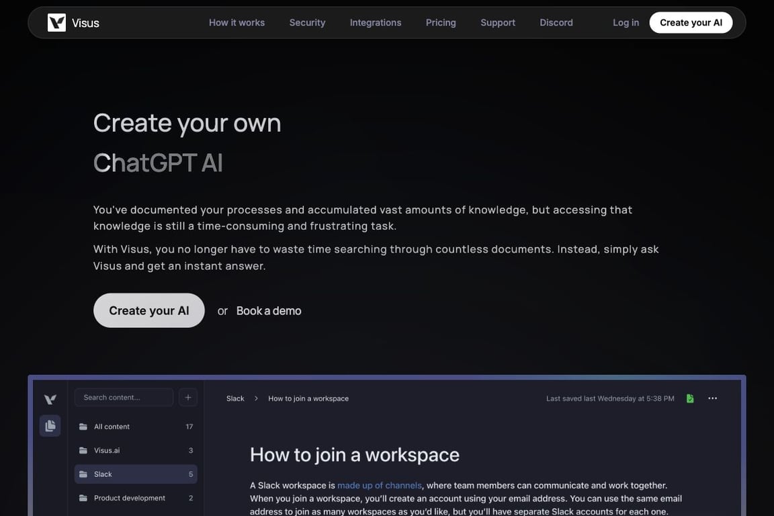Click the Last saved timestamp text
The image size is (774, 516).
pos(610,398)
